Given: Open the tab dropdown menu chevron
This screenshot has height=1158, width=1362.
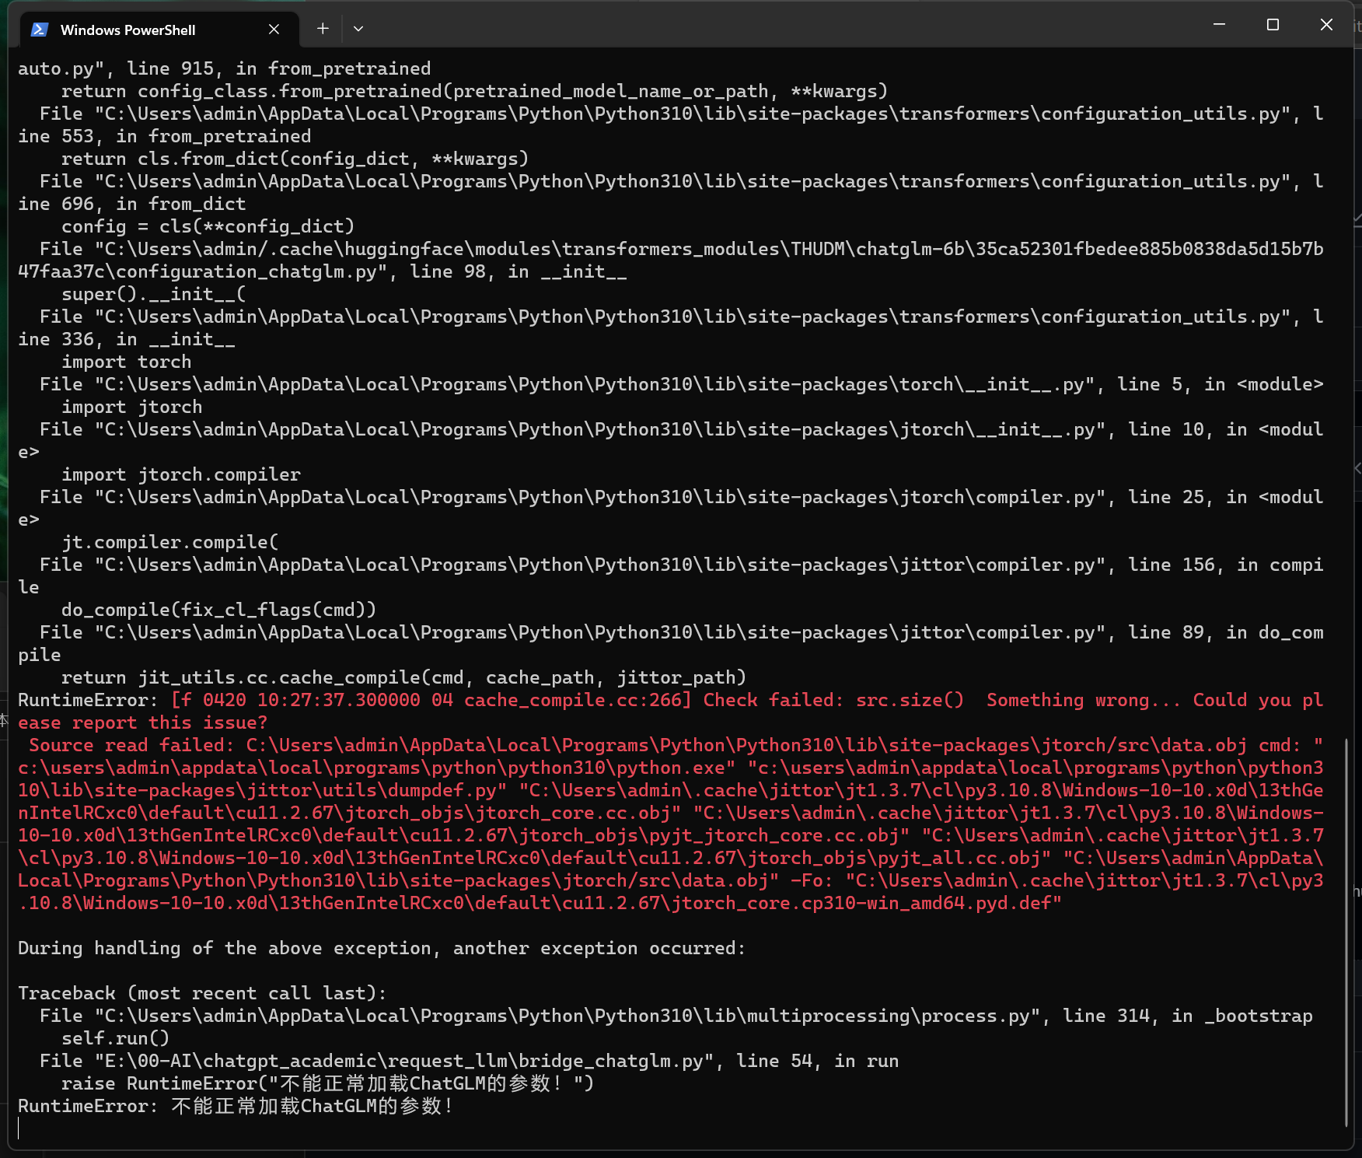Looking at the screenshot, I should (x=358, y=28).
